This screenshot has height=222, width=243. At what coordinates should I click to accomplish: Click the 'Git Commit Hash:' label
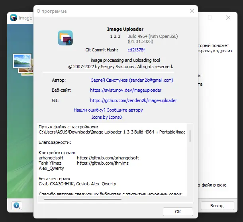pos(102,50)
